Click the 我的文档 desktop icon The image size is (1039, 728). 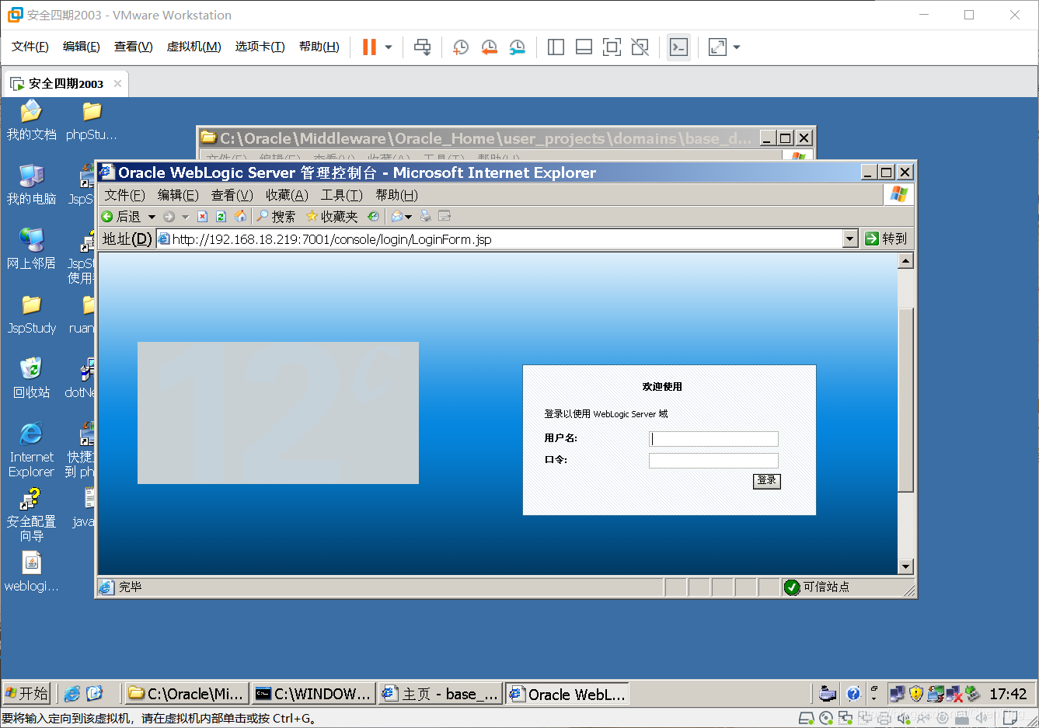point(31,121)
